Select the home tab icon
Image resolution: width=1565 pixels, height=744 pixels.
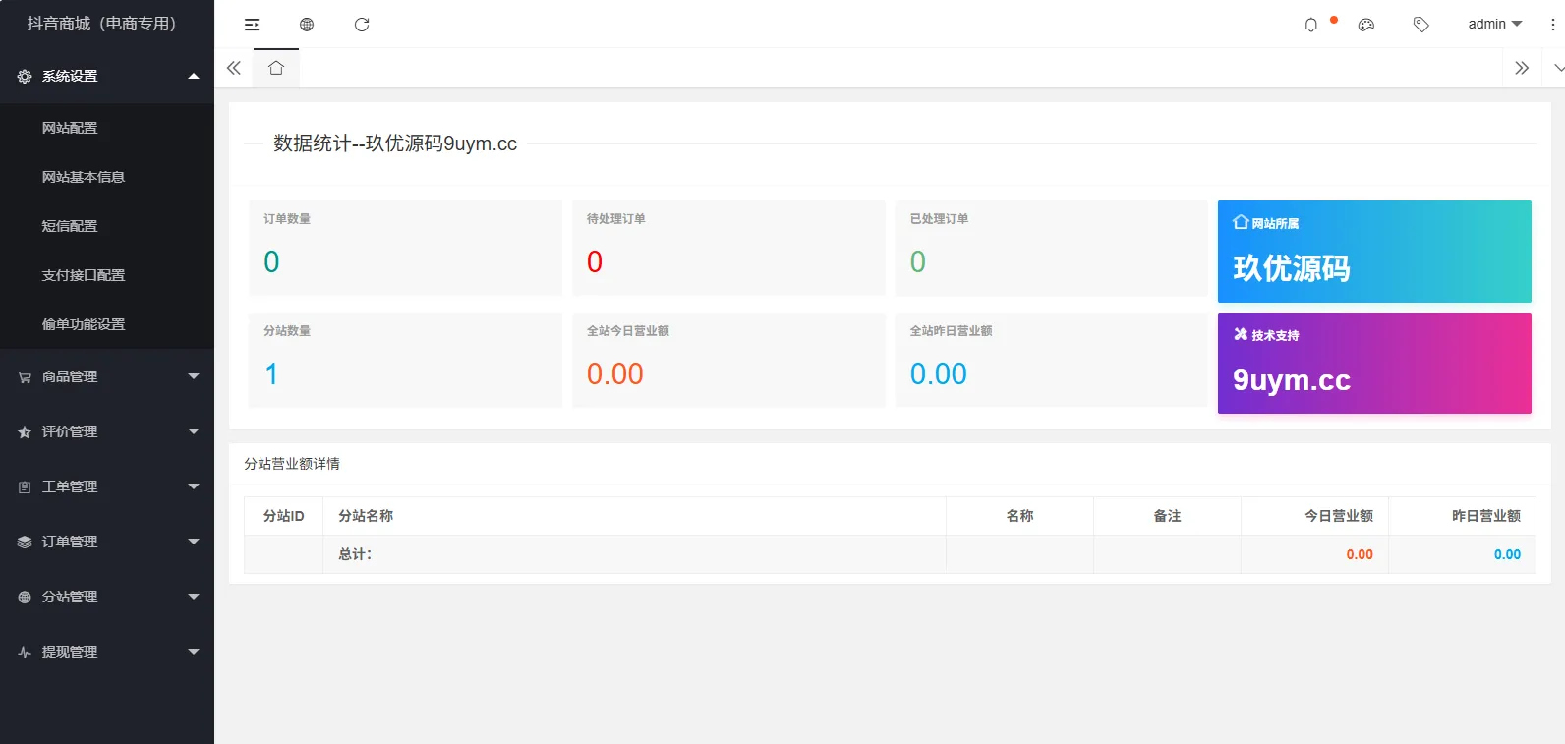click(x=276, y=68)
